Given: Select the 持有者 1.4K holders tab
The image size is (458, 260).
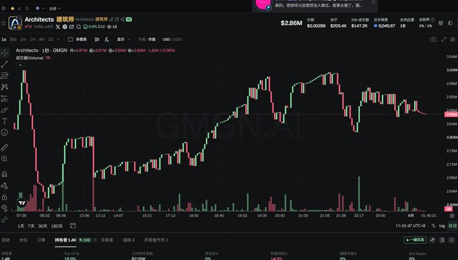Looking at the screenshot, I should (x=65, y=240).
